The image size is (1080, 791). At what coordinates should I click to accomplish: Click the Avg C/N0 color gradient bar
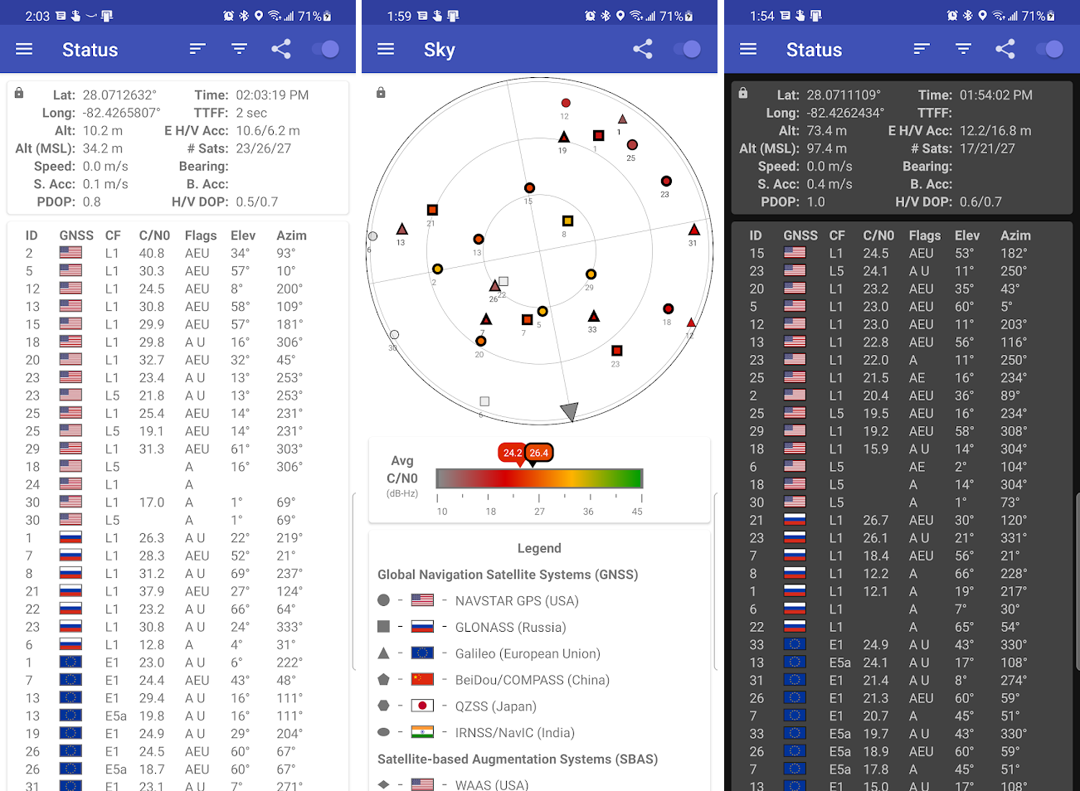(x=539, y=478)
